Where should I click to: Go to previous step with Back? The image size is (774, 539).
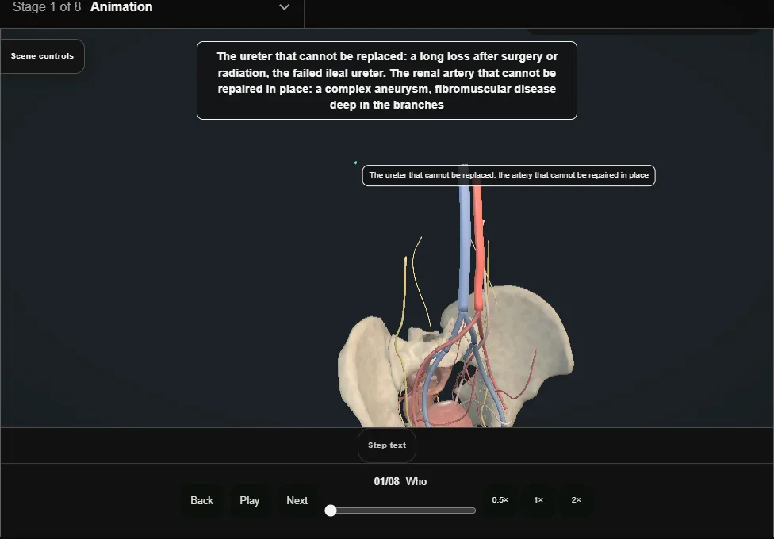pos(202,500)
